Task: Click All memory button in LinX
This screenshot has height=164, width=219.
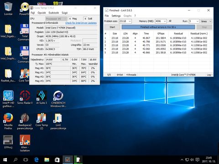Action: click(x=170, y=21)
